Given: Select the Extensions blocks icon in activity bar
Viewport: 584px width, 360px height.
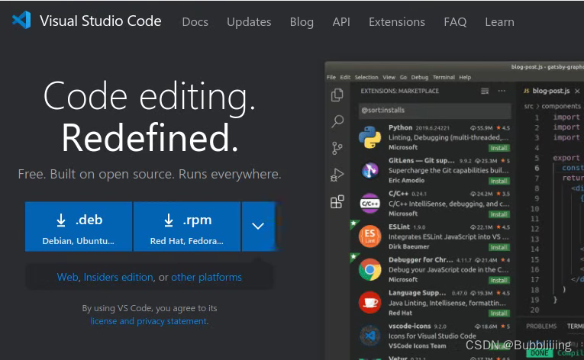Looking at the screenshot, I should (x=337, y=202).
